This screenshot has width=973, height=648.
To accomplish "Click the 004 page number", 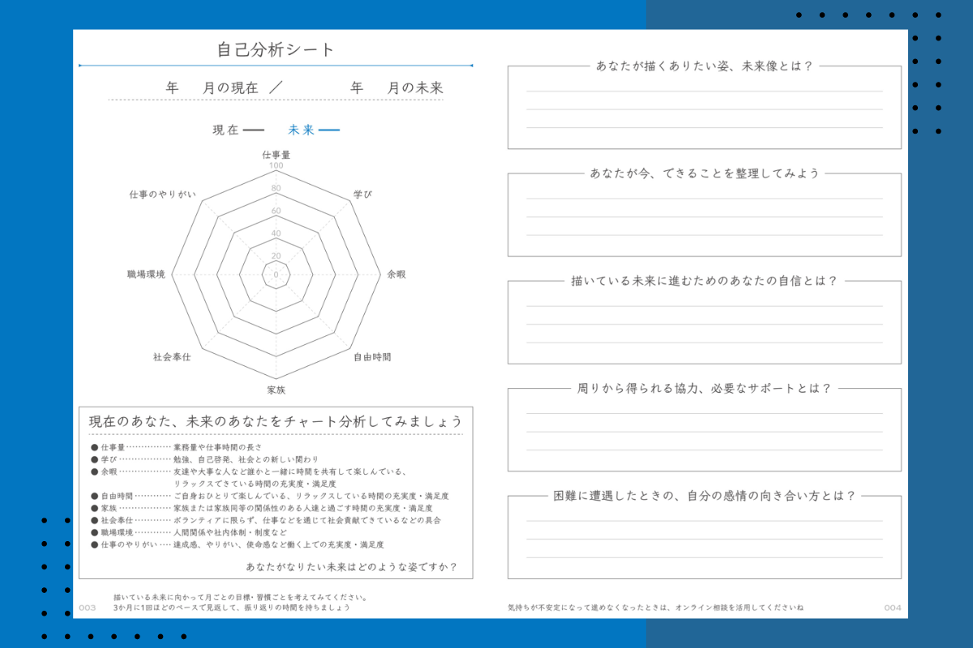I will [x=892, y=607].
